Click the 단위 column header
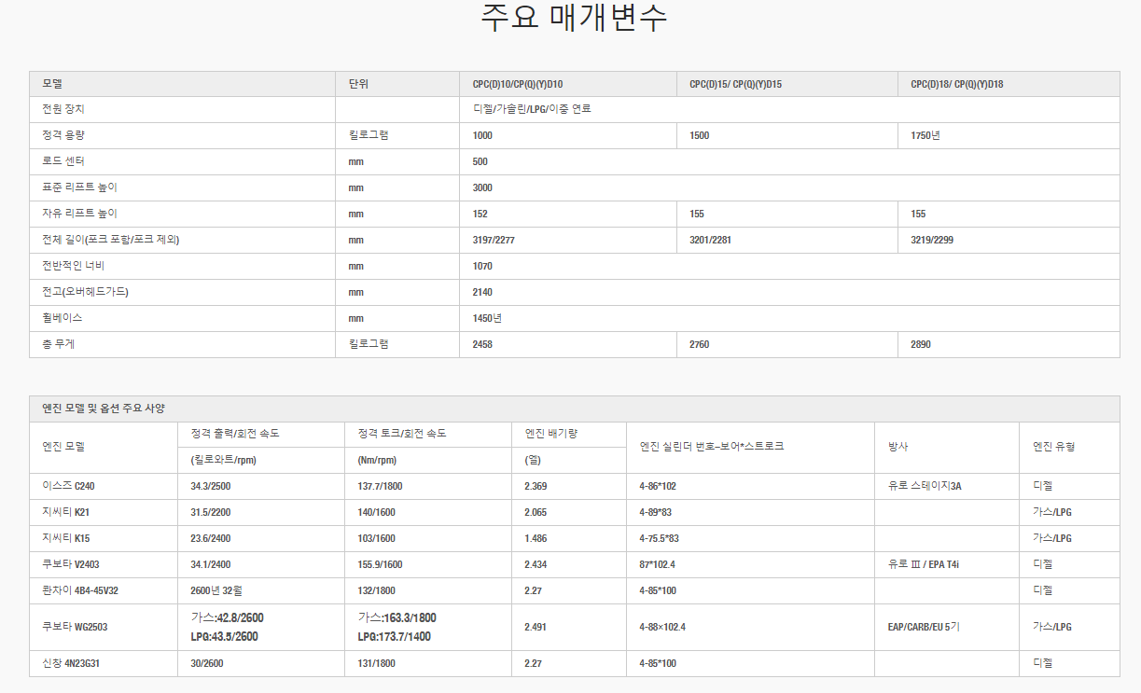1141x693 pixels. [x=358, y=84]
